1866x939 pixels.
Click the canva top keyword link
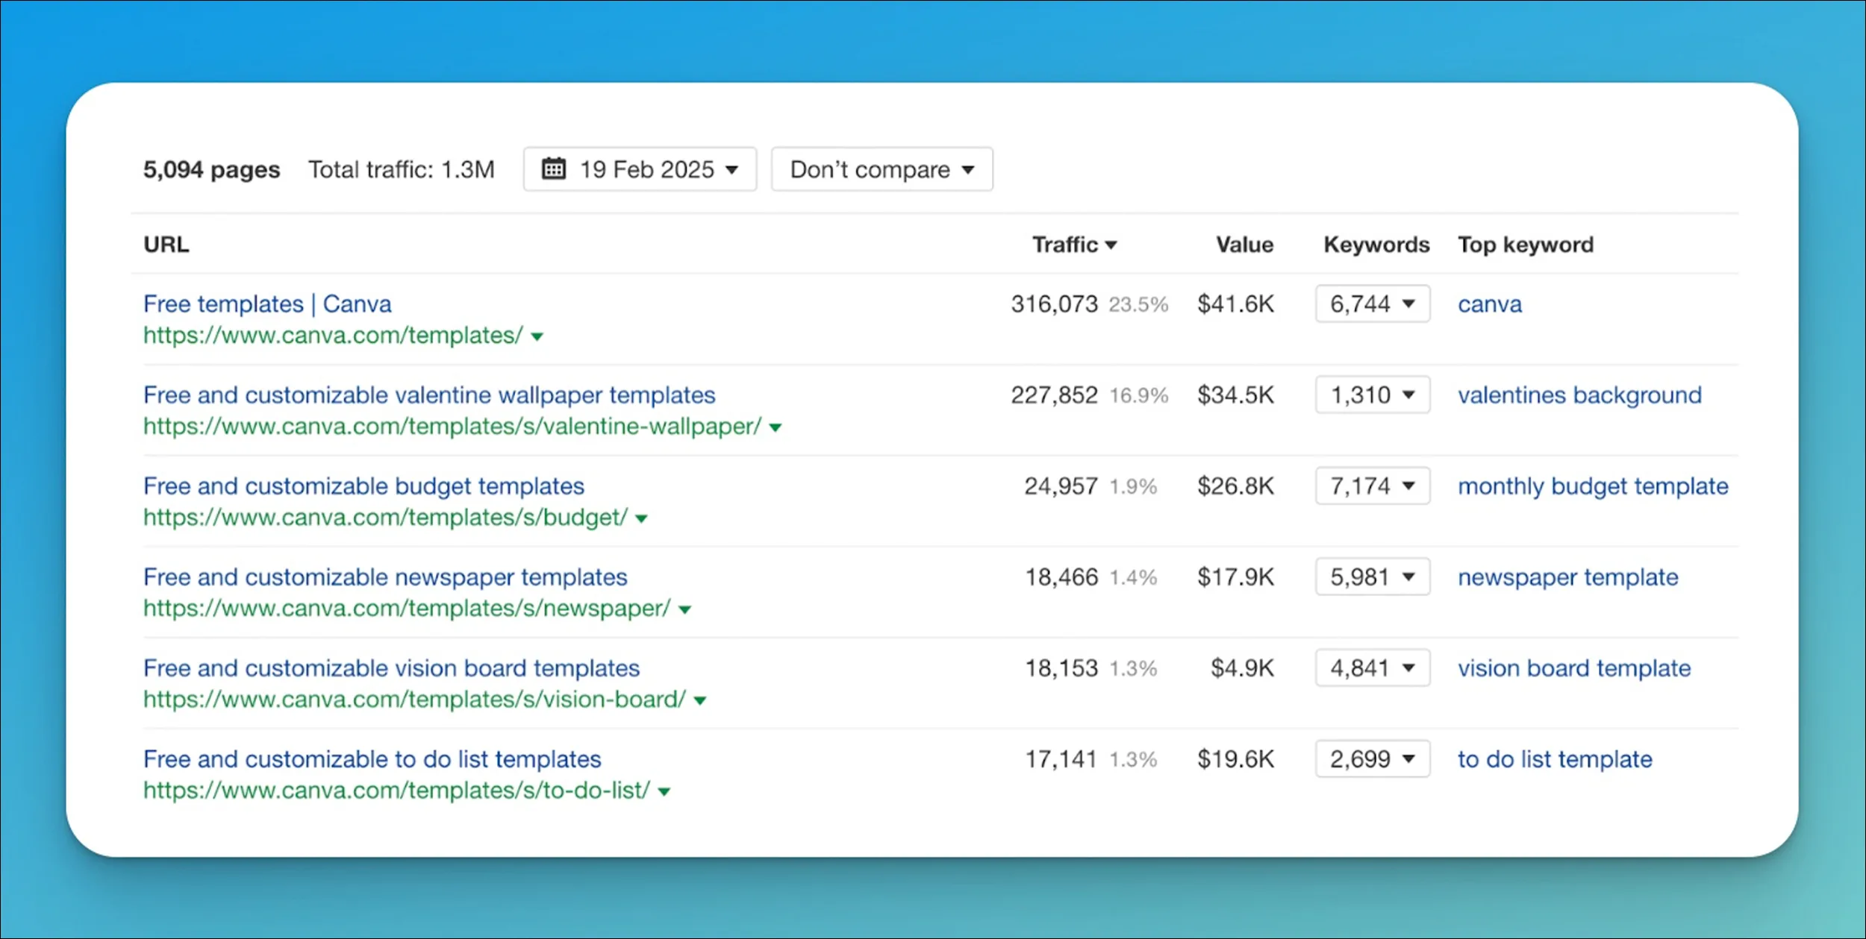click(1490, 304)
